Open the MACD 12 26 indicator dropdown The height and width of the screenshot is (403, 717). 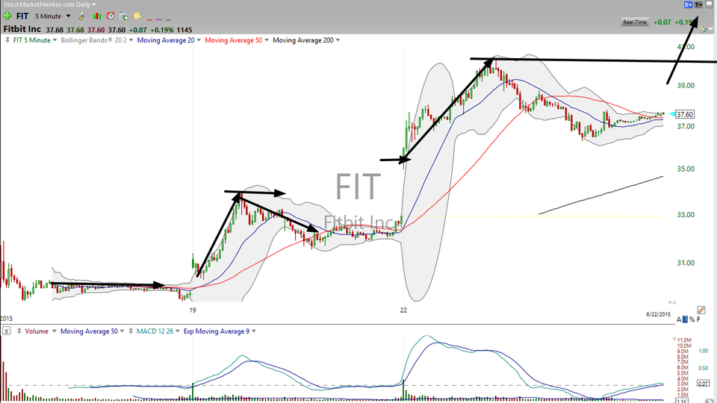click(178, 331)
